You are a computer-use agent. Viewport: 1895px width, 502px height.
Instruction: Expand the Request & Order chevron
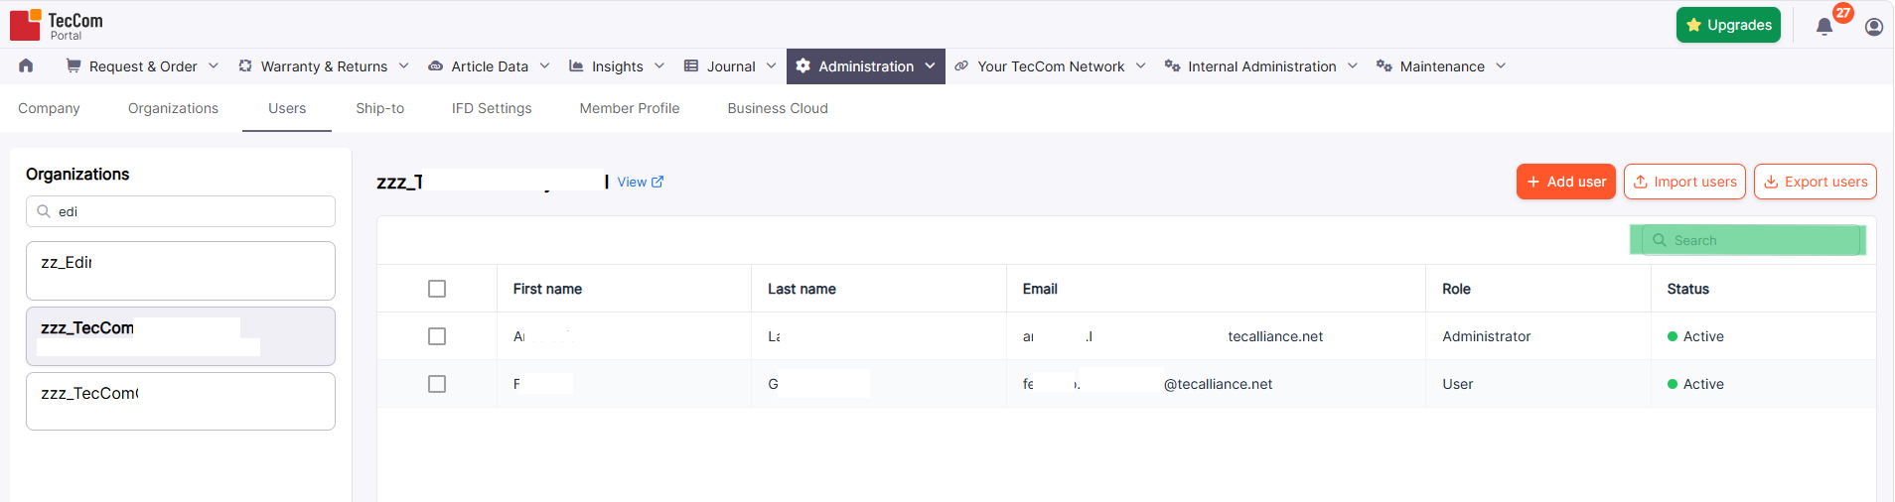click(x=213, y=65)
